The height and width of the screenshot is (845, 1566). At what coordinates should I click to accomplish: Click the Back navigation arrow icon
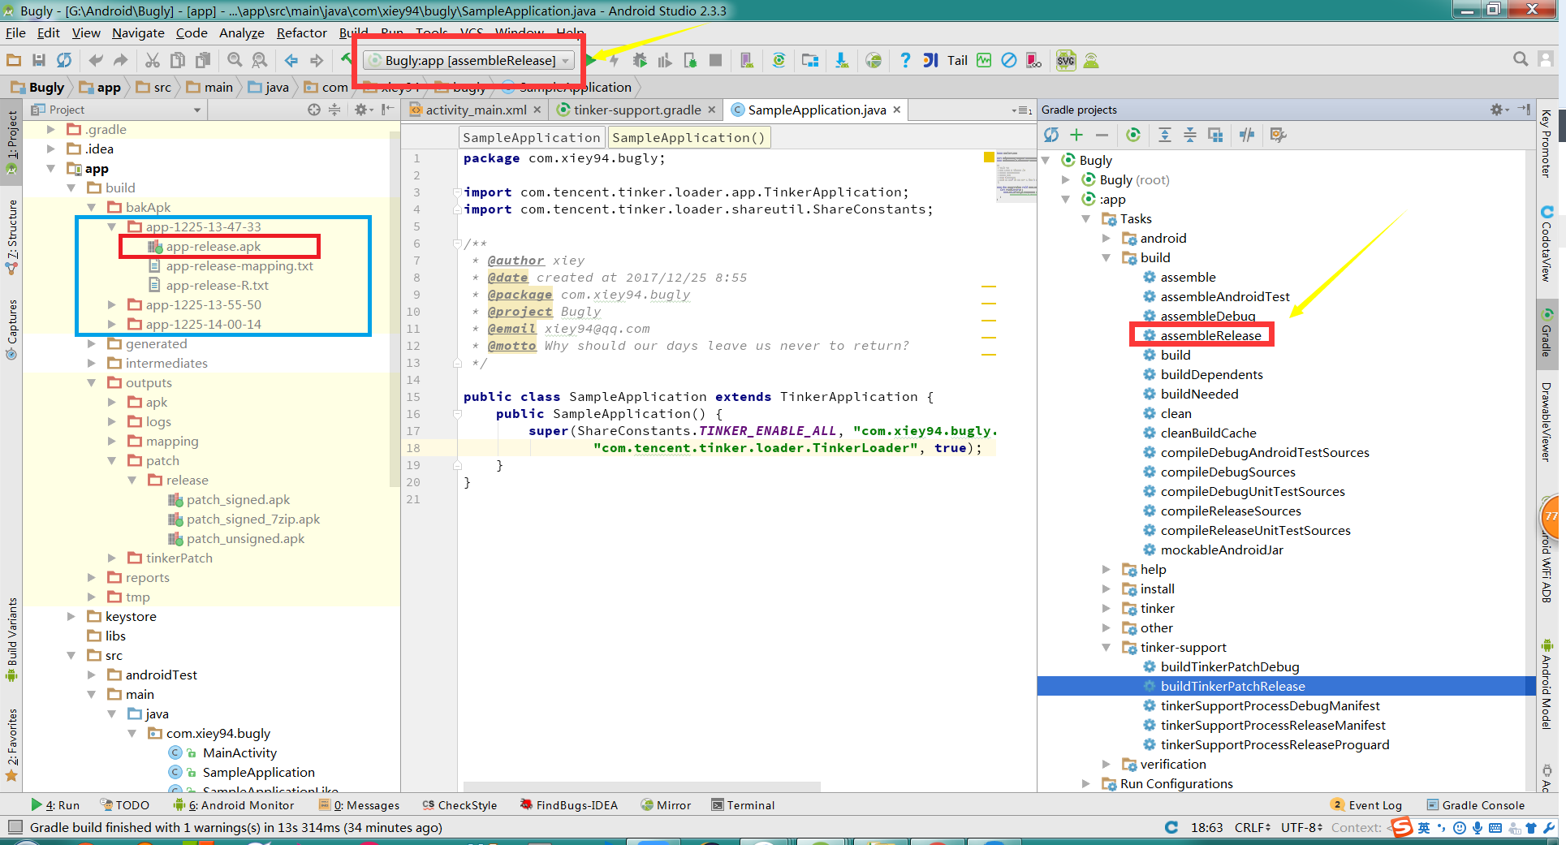click(x=291, y=60)
